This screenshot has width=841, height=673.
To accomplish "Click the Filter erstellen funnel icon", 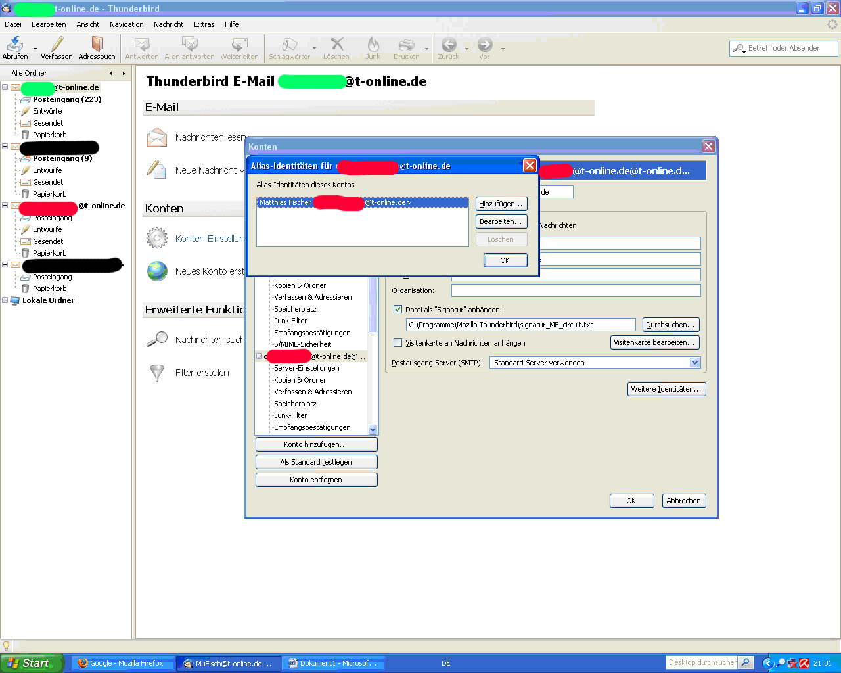I will (157, 373).
